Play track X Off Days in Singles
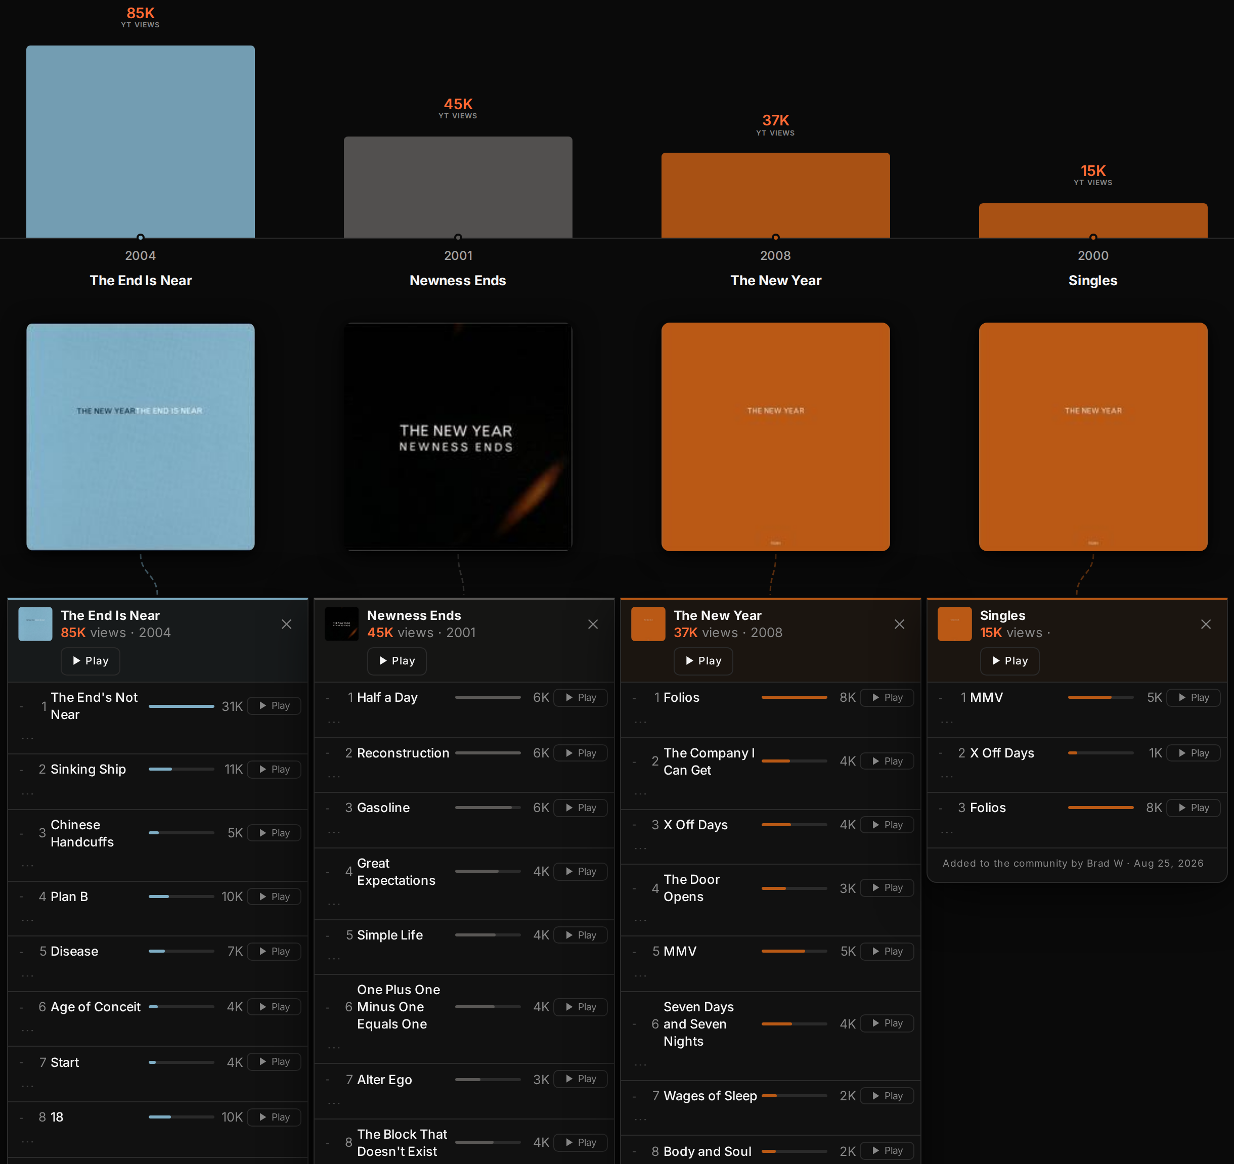The height and width of the screenshot is (1164, 1234). click(x=1194, y=752)
